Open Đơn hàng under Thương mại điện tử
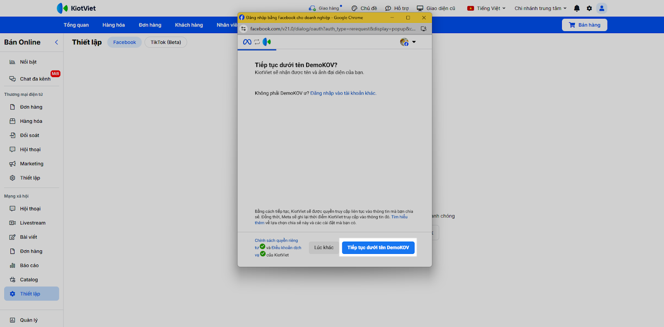The height and width of the screenshot is (327, 664). coord(31,107)
